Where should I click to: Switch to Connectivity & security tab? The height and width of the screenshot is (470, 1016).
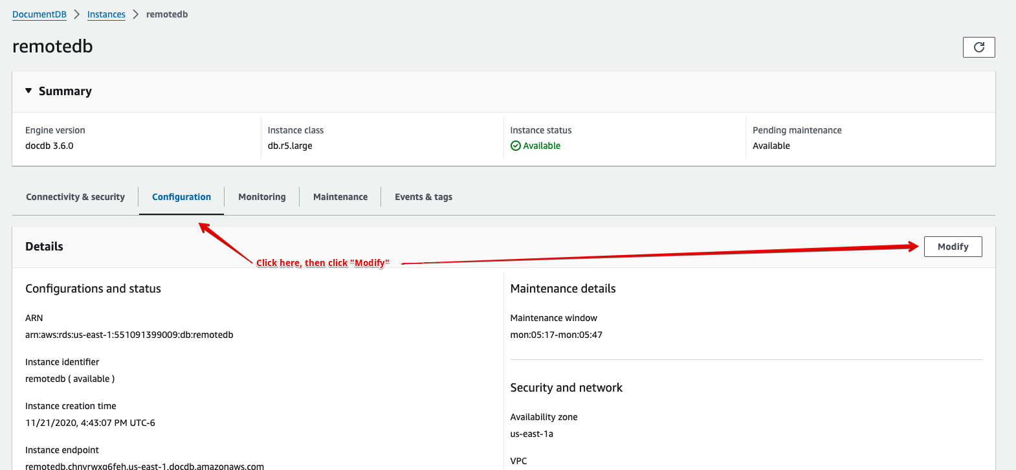click(x=76, y=197)
